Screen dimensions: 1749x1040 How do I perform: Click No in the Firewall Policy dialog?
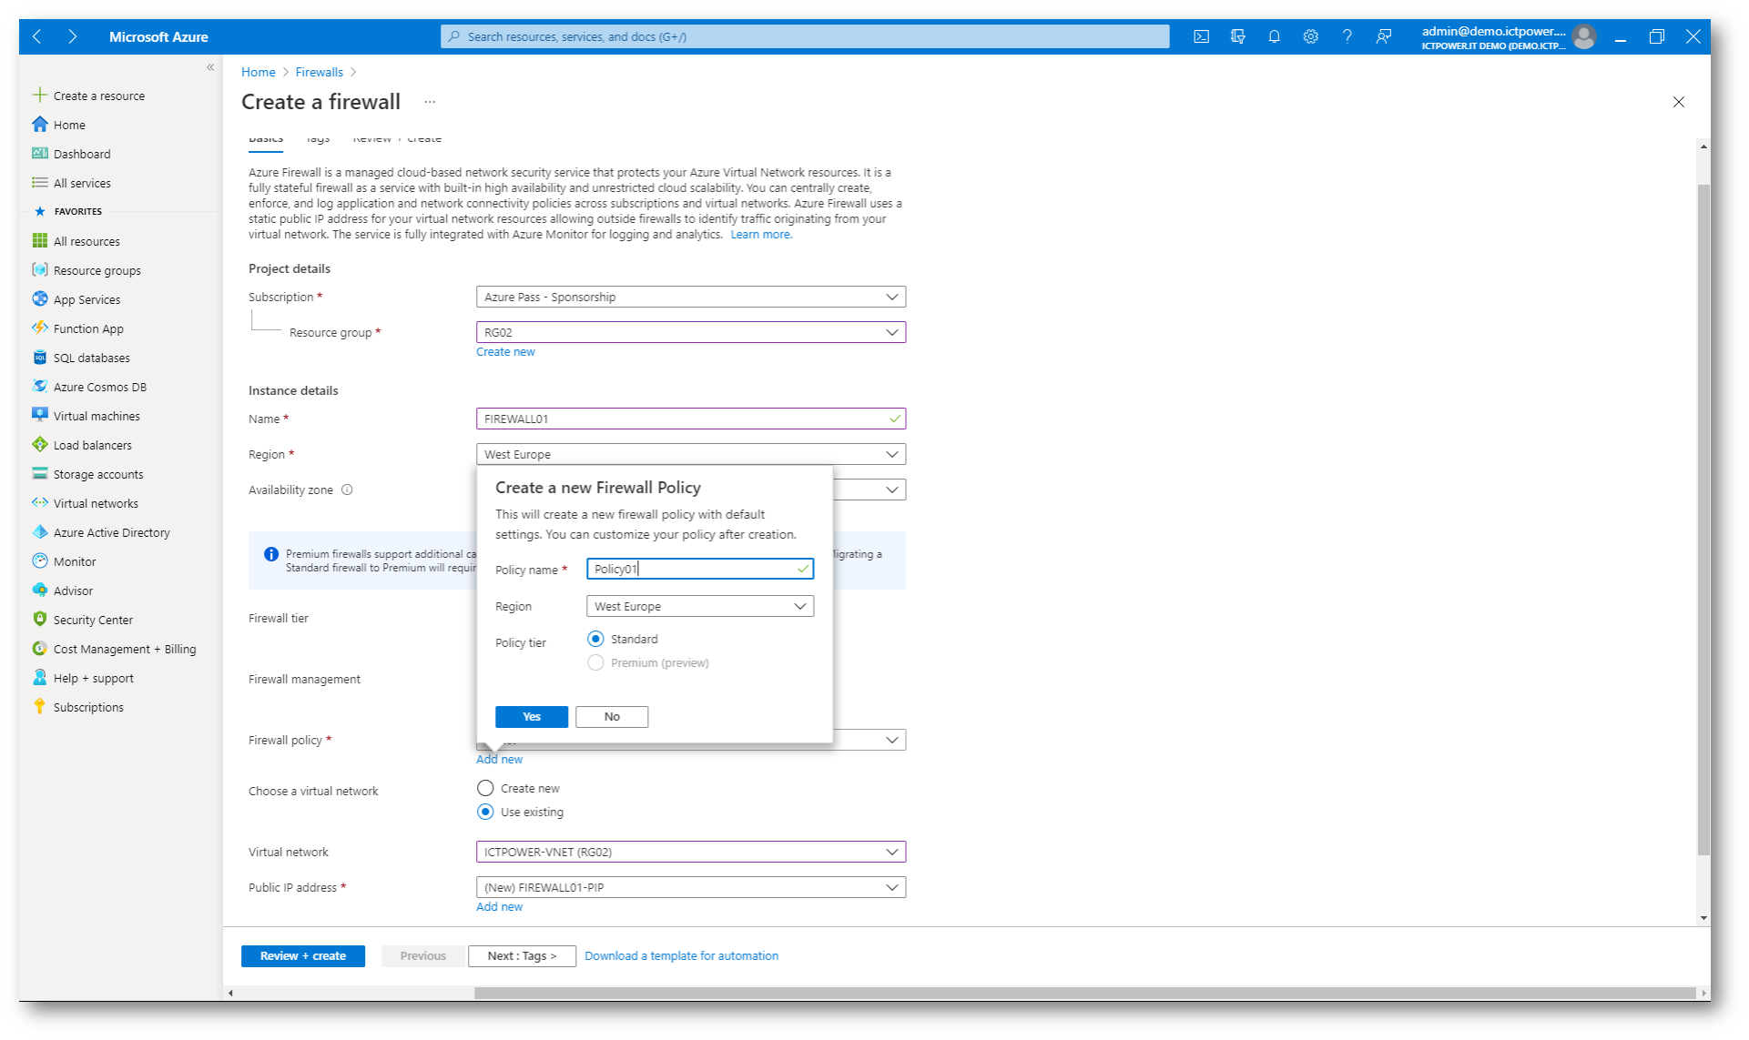point(612,718)
